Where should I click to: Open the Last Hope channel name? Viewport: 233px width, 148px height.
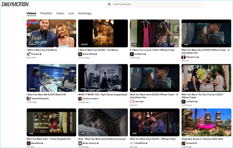(x=139, y=102)
